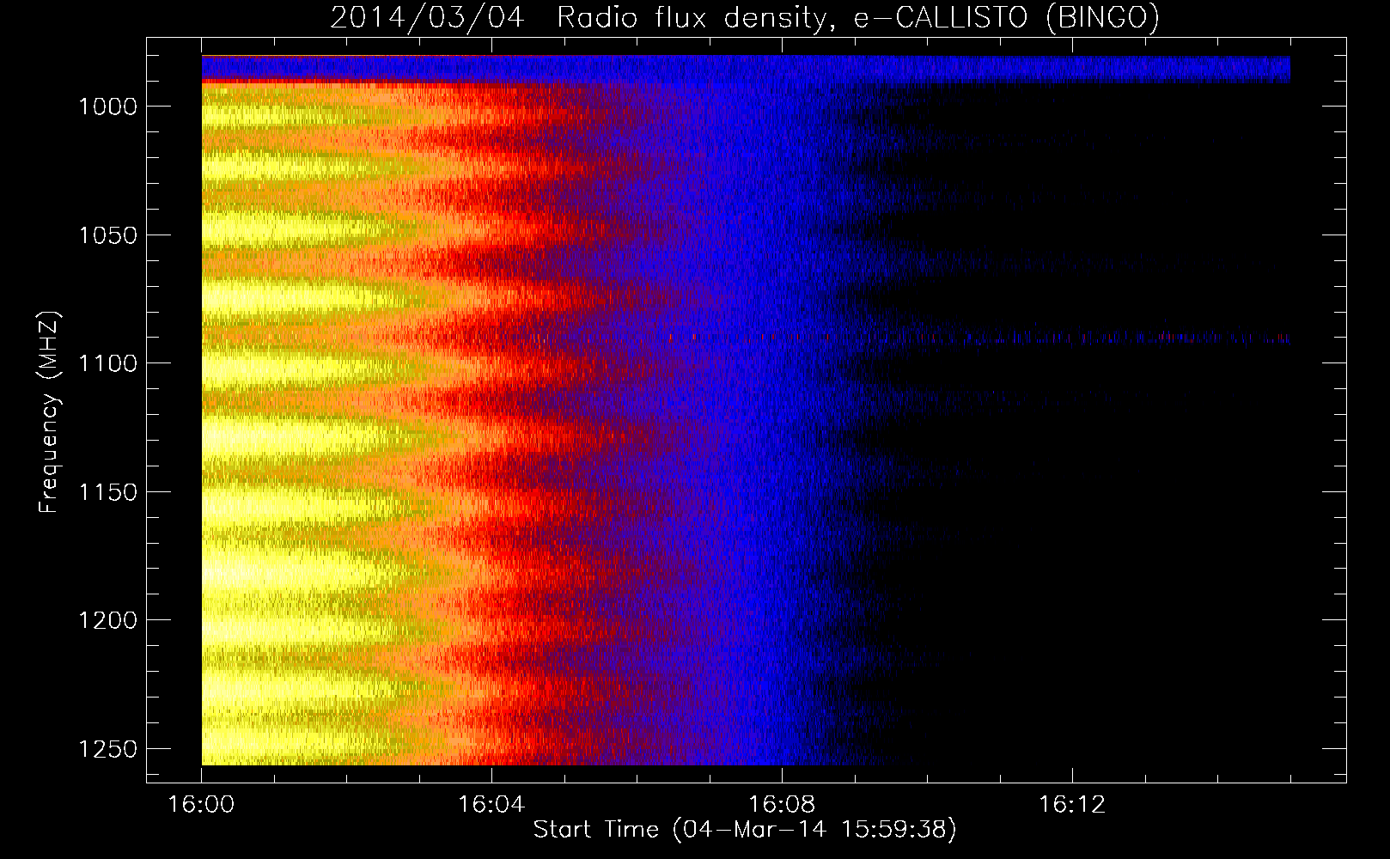This screenshot has height=859, width=1390.
Task: Click the 16:08 time tick label
Action: pyautogui.click(x=782, y=805)
